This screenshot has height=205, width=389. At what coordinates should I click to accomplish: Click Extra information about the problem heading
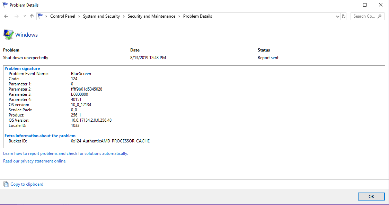click(x=40, y=136)
